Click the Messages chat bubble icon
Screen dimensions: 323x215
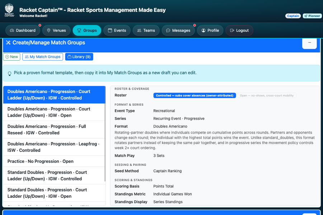168,30
